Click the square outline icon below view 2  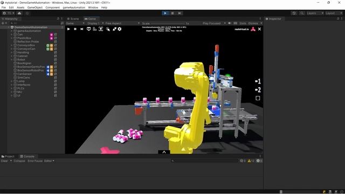[258, 98]
